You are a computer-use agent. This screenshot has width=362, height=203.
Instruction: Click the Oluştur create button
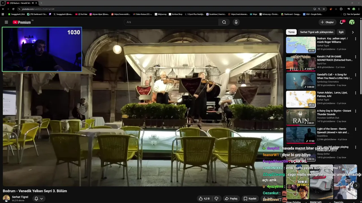click(327, 22)
